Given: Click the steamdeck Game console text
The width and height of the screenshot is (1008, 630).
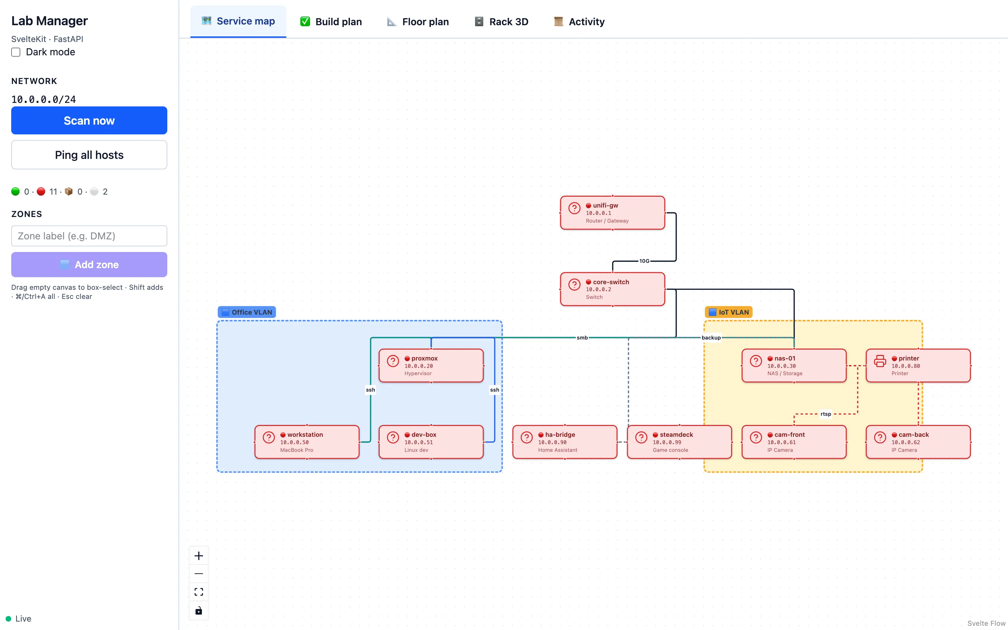Looking at the screenshot, I should 670,450.
